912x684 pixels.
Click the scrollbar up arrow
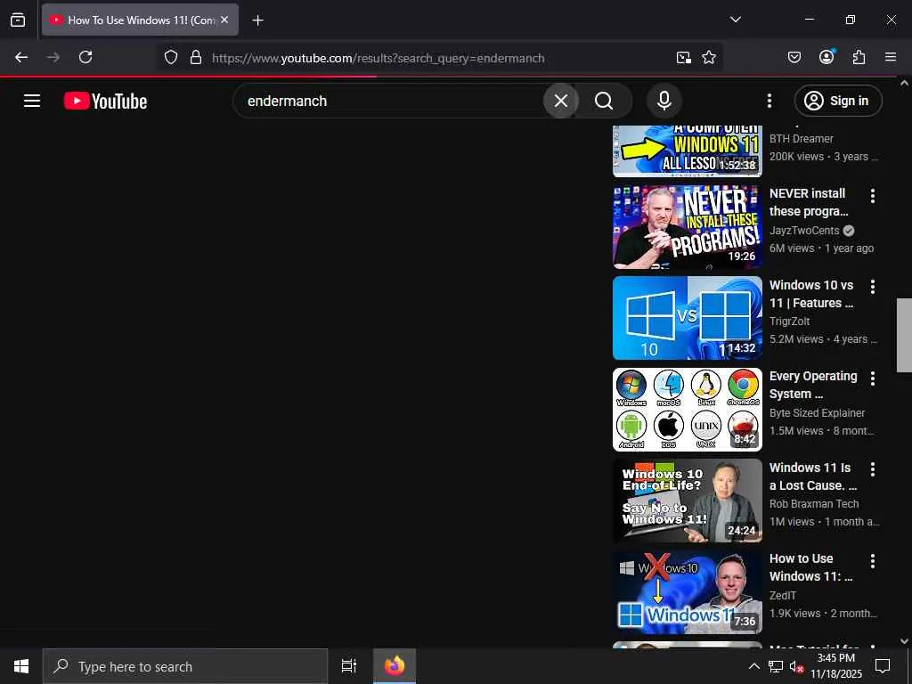(x=904, y=83)
